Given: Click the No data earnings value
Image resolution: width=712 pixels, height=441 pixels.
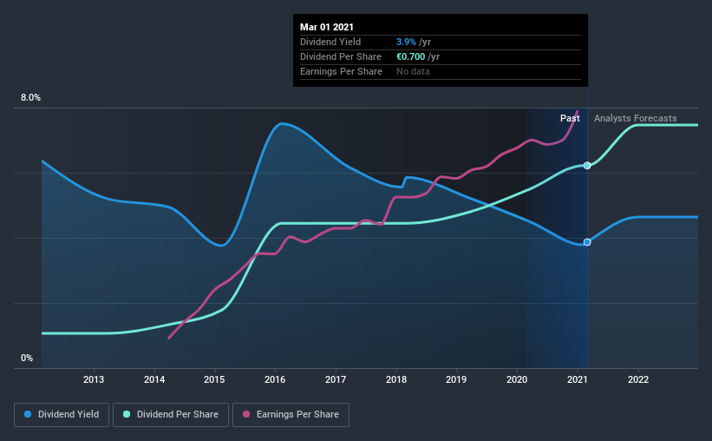Looking at the screenshot, I should coord(413,71).
